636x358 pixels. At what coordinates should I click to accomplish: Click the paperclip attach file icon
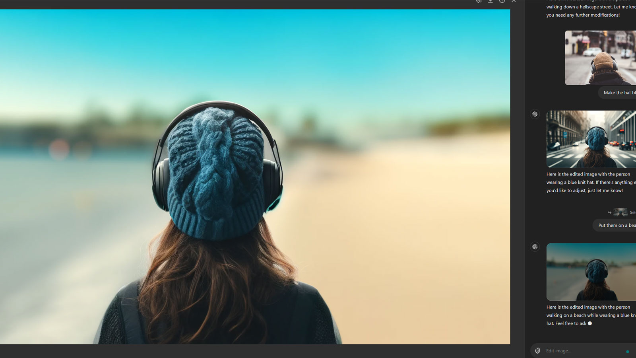tap(537, 350)
